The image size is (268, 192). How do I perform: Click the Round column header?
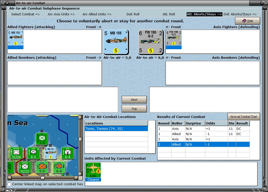pyautogui.click(x=164, y=123)
